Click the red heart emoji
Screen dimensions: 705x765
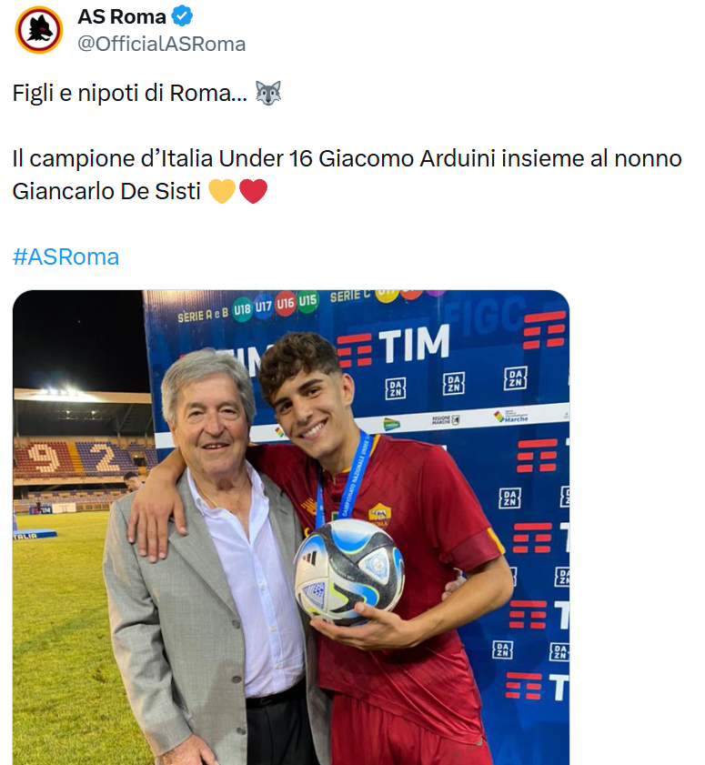click(253, 192)
